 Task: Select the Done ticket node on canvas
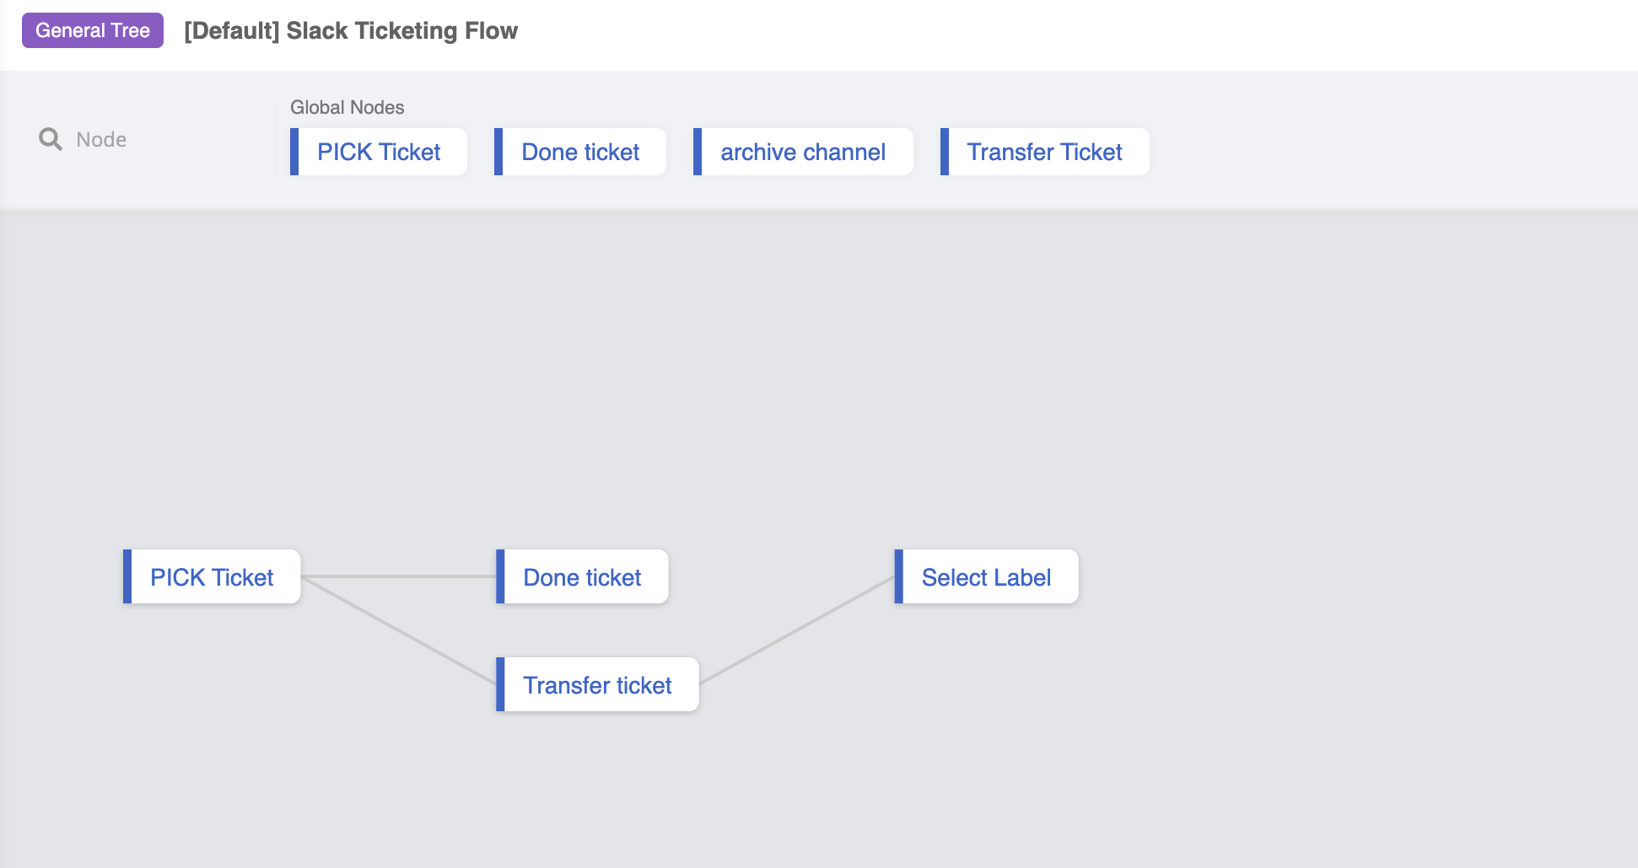click(583, 577)
